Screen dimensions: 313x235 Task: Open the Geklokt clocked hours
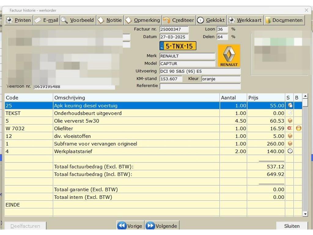pos(211,20)
